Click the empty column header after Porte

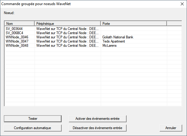(x=174, y=23)
